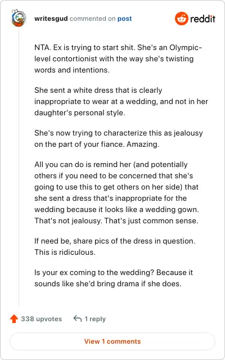Click the question "Is your ex coming to the wedding?"

pos(95,273)
